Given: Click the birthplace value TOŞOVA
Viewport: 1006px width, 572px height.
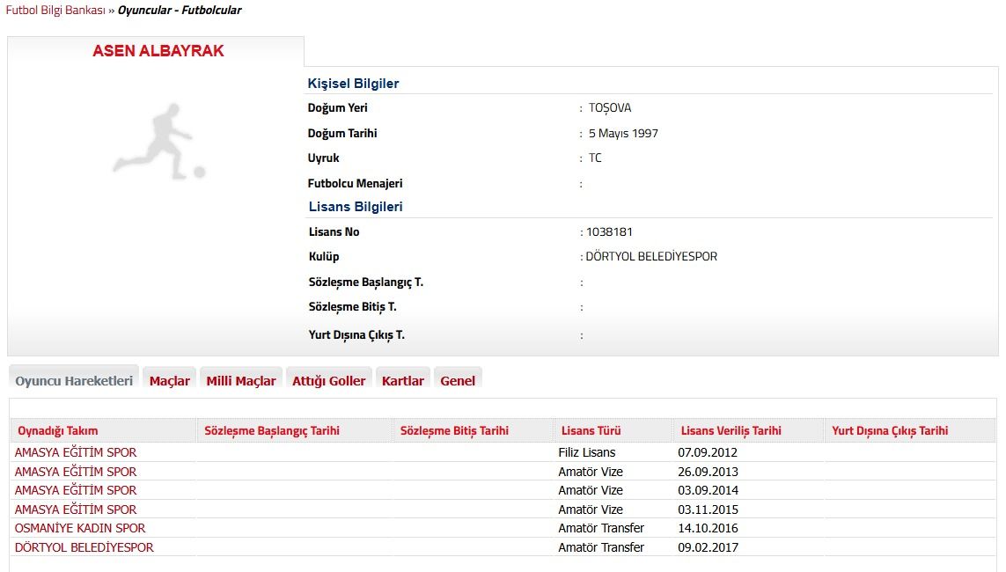Looking at the screenshot, I should pos(610,107).
